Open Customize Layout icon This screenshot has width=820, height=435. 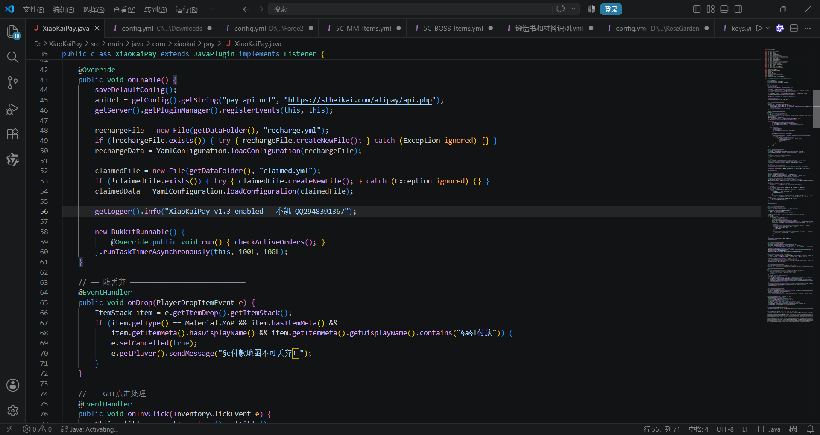click(x=711, y=9)
